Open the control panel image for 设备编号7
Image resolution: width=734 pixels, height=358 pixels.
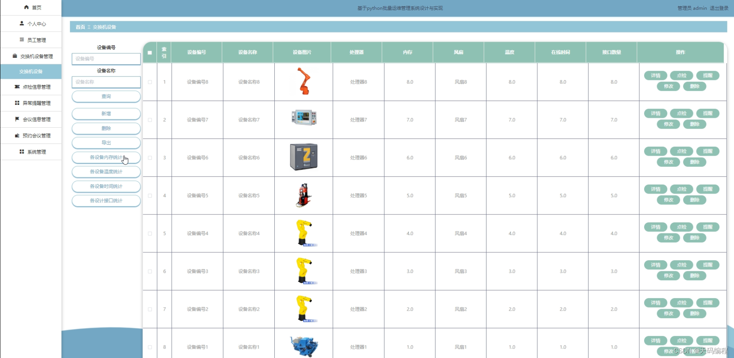click(x=304, y=117)
